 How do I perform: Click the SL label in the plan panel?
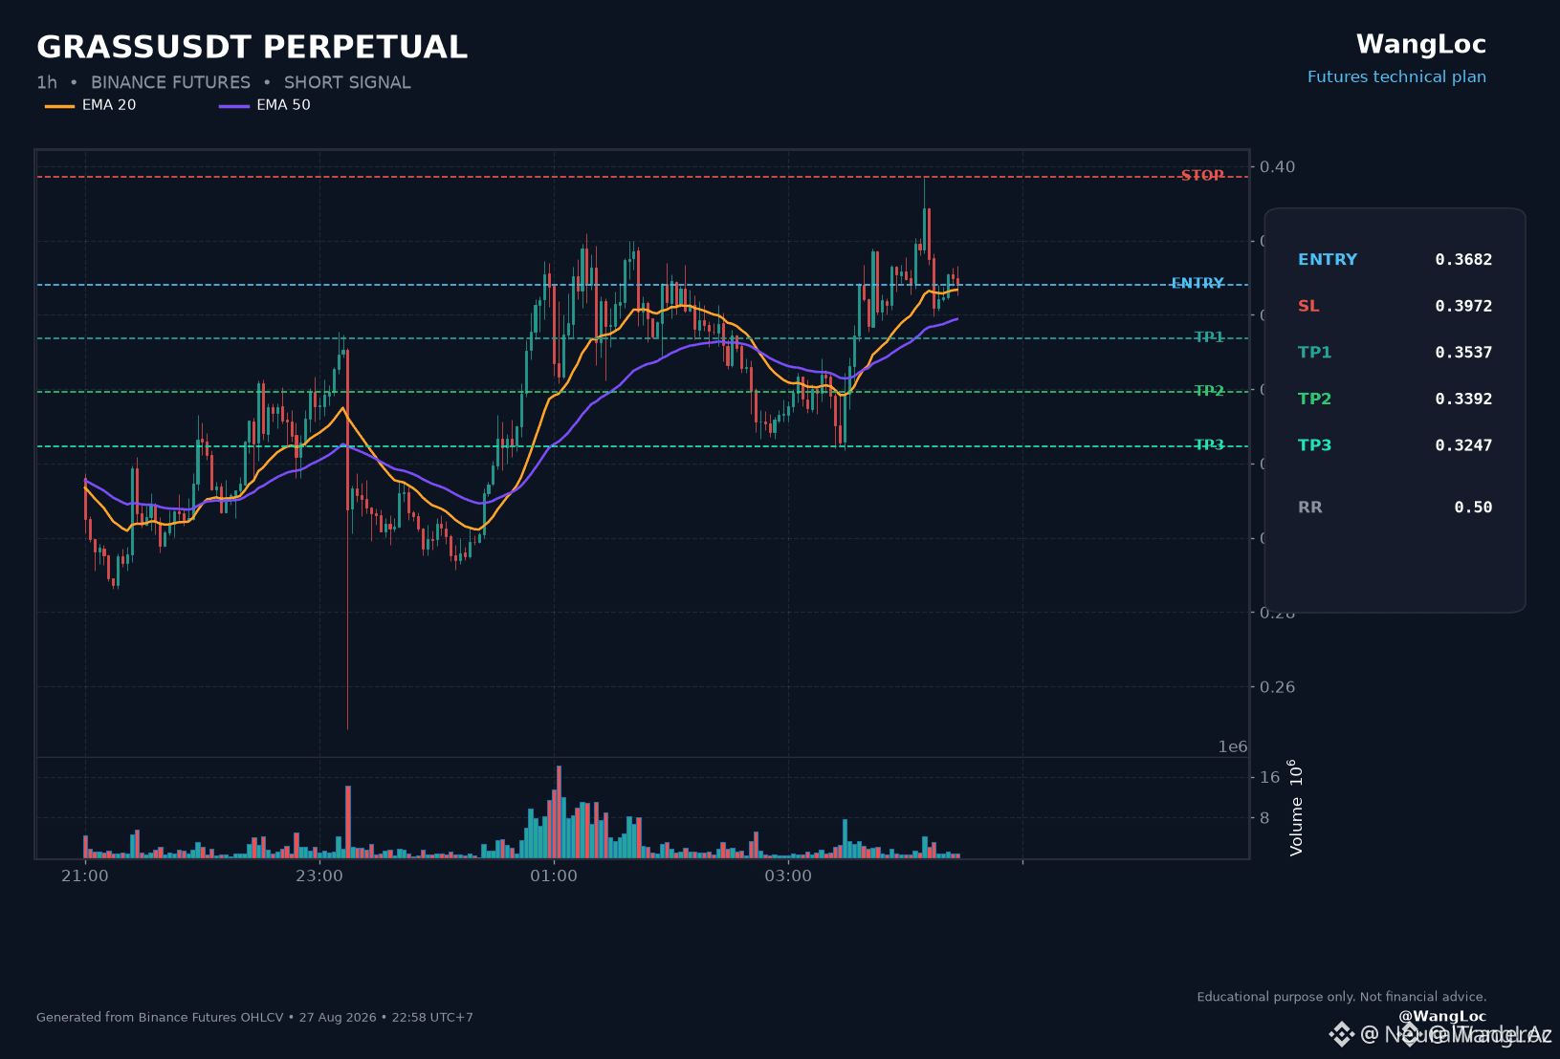1308,307
